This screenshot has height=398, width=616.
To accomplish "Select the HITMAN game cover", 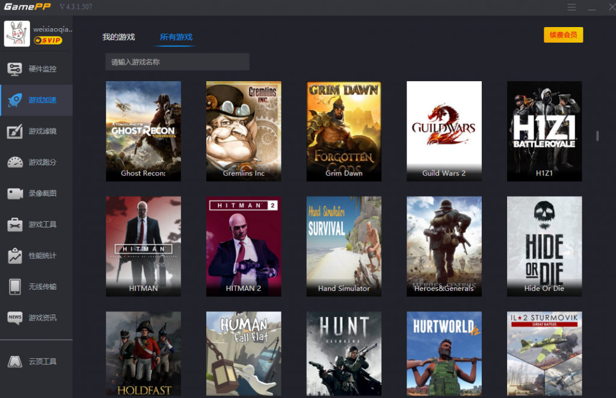I will pyautogui.click(x=143, y=246).
